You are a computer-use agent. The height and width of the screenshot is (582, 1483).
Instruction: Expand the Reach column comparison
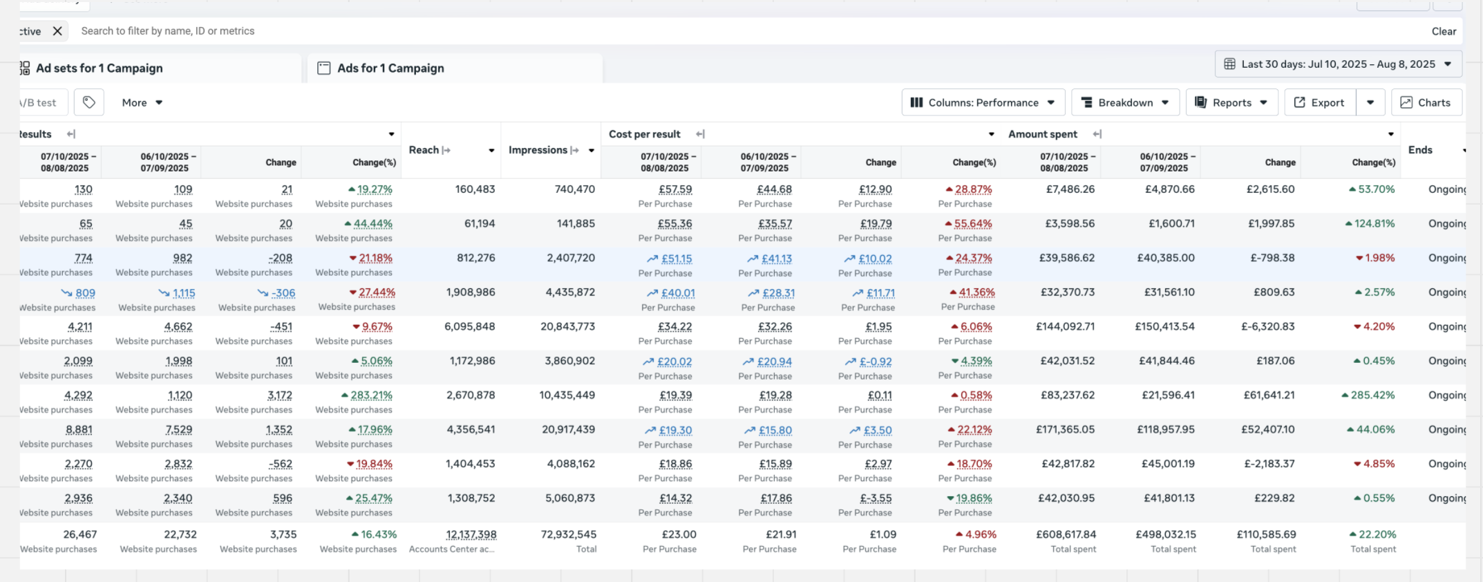point(446,150)
